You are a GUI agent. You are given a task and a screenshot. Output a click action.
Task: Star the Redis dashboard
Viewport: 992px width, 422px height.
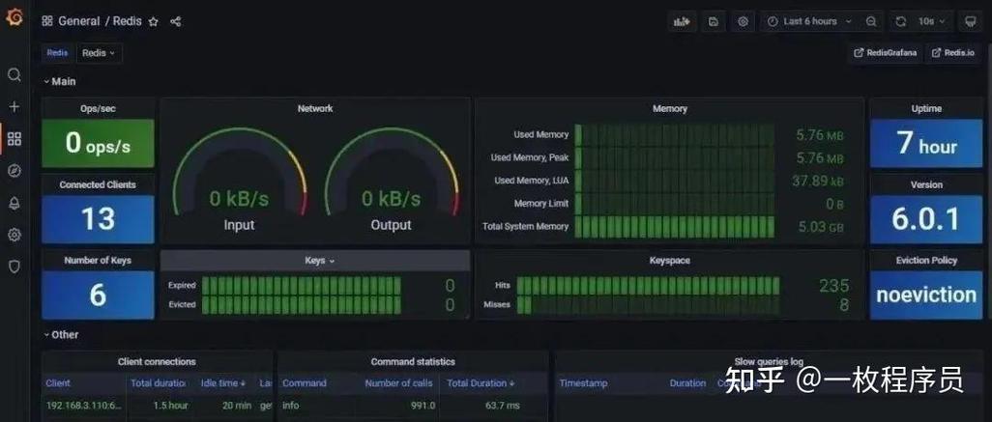tap(153, 21)
